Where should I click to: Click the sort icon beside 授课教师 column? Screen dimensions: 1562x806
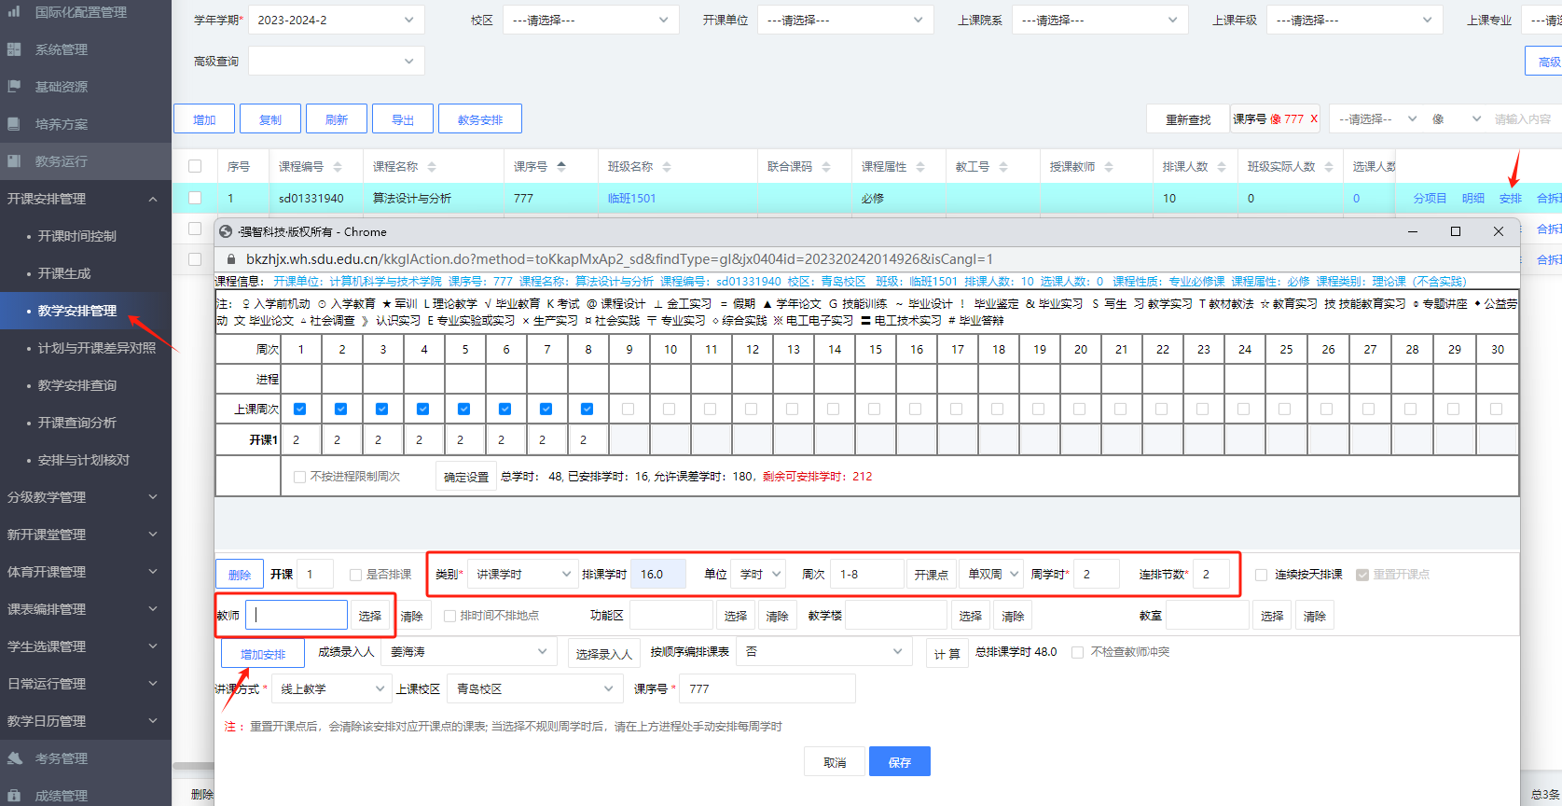pyautogui.click(x=1109, y=167)
